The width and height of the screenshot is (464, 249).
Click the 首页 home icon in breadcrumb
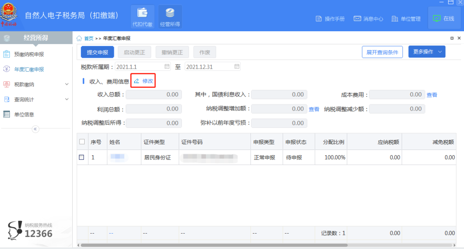click(x=79, y=38)
